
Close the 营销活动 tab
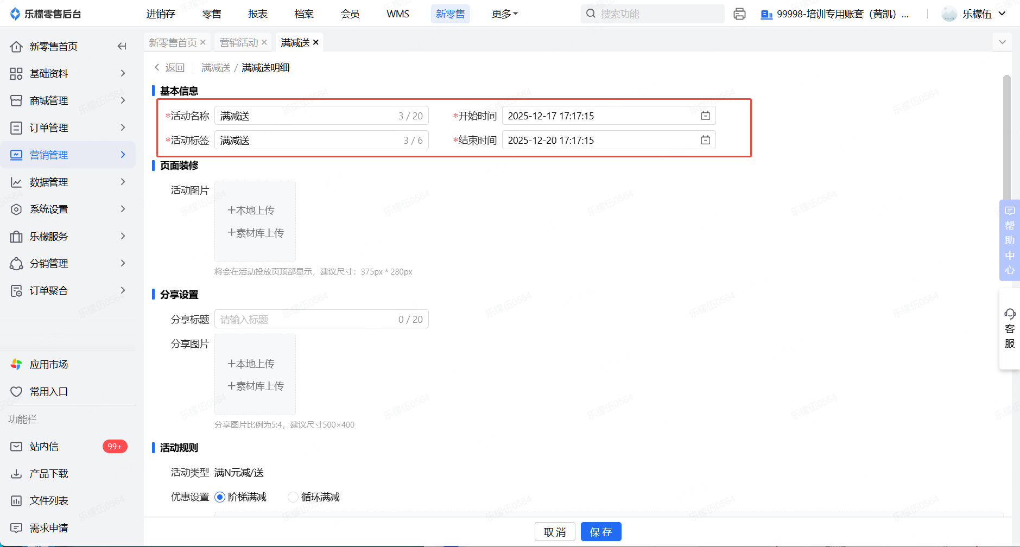pyautogui.click(x=264, y=42)
